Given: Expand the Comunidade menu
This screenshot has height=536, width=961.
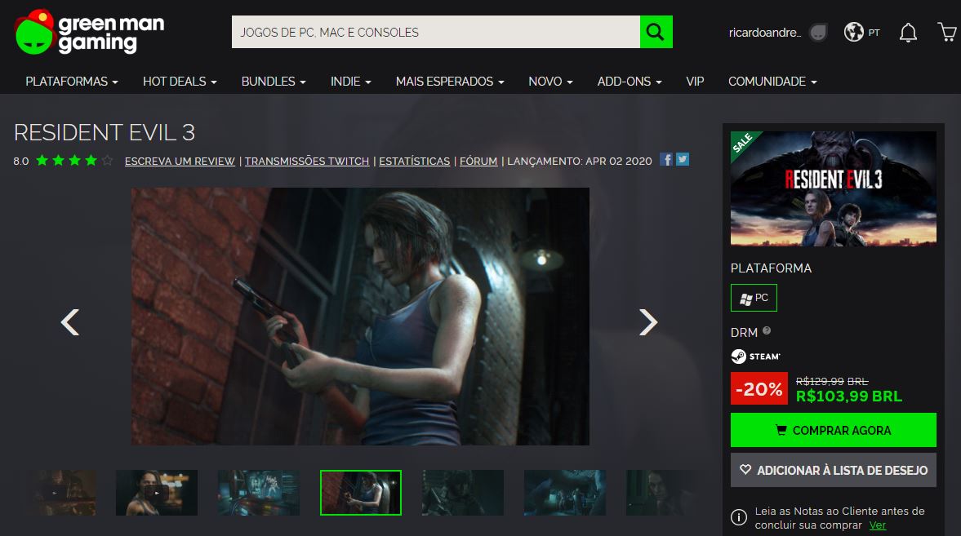Looking at the screenshot, I should pyautogui.click(x=772, y=82).
